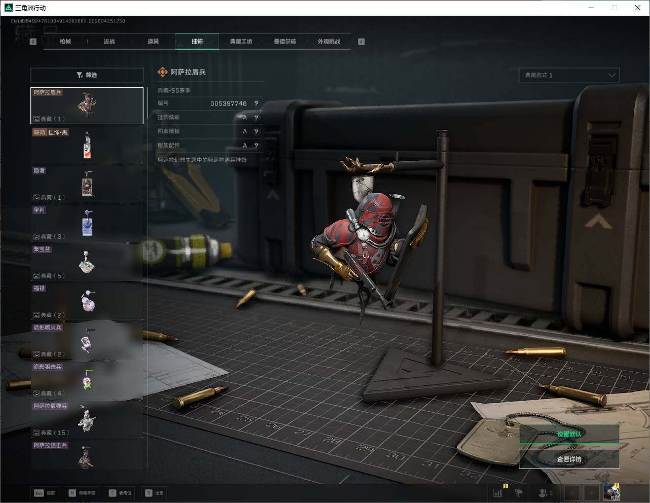This screenshot has width=650, height=503.
Task: Select the 诡影狙击兵 charm
Action: click(87, 380)
